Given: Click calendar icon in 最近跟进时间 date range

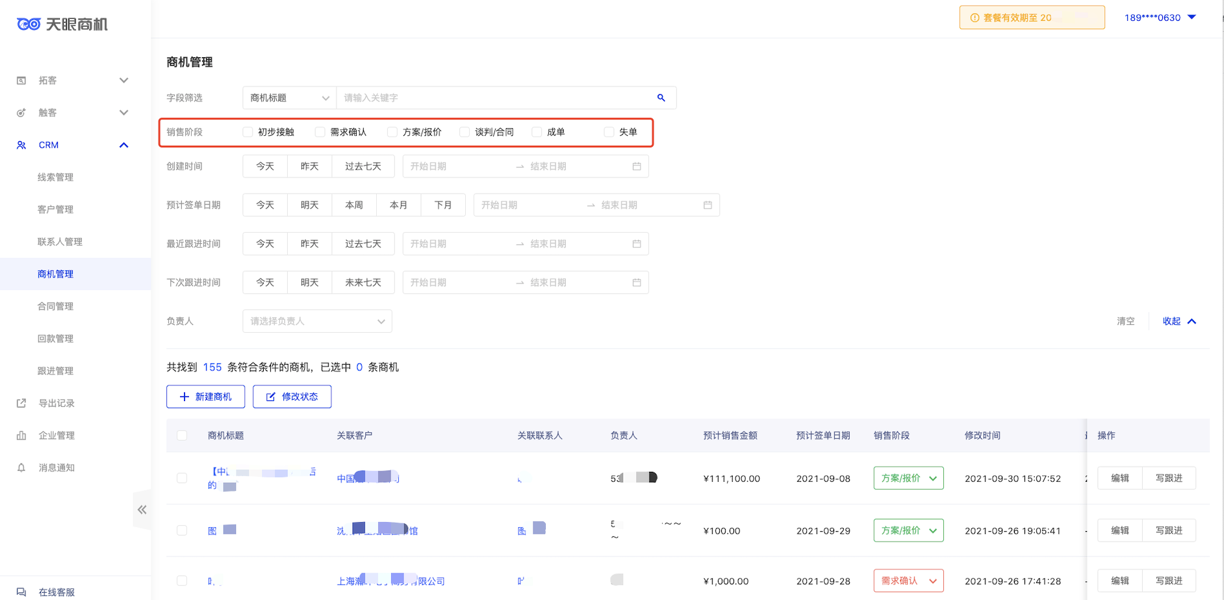Looking at the screenshot, I should pos(637,244).
